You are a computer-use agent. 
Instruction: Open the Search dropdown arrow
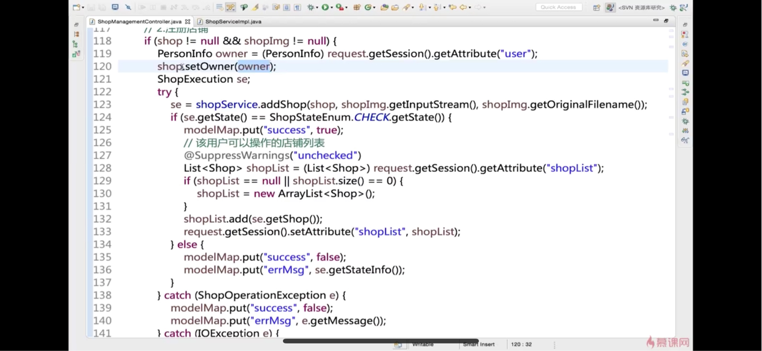click(x=413, y=8)
